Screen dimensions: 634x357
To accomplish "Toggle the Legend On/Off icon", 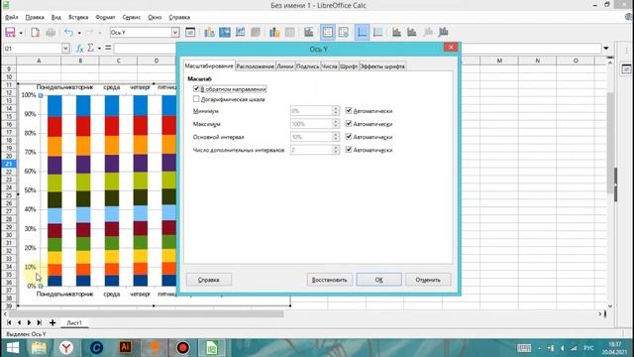I will (328, 33).
